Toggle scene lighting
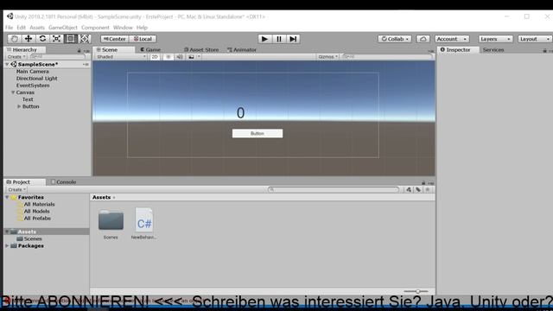 (x=168, y=57)
